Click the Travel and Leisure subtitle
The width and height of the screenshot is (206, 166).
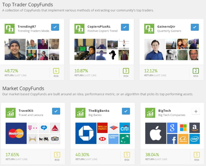[x=31, y=115]
